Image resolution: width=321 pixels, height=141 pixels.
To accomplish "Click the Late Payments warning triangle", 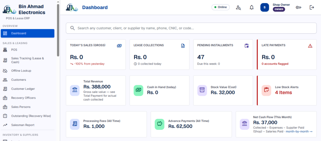I will (x=310, y=46).
